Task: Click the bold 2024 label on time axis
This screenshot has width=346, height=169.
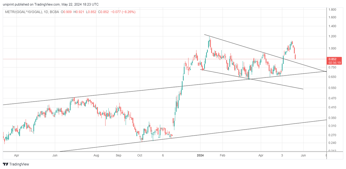Action: tap(200, 156)
